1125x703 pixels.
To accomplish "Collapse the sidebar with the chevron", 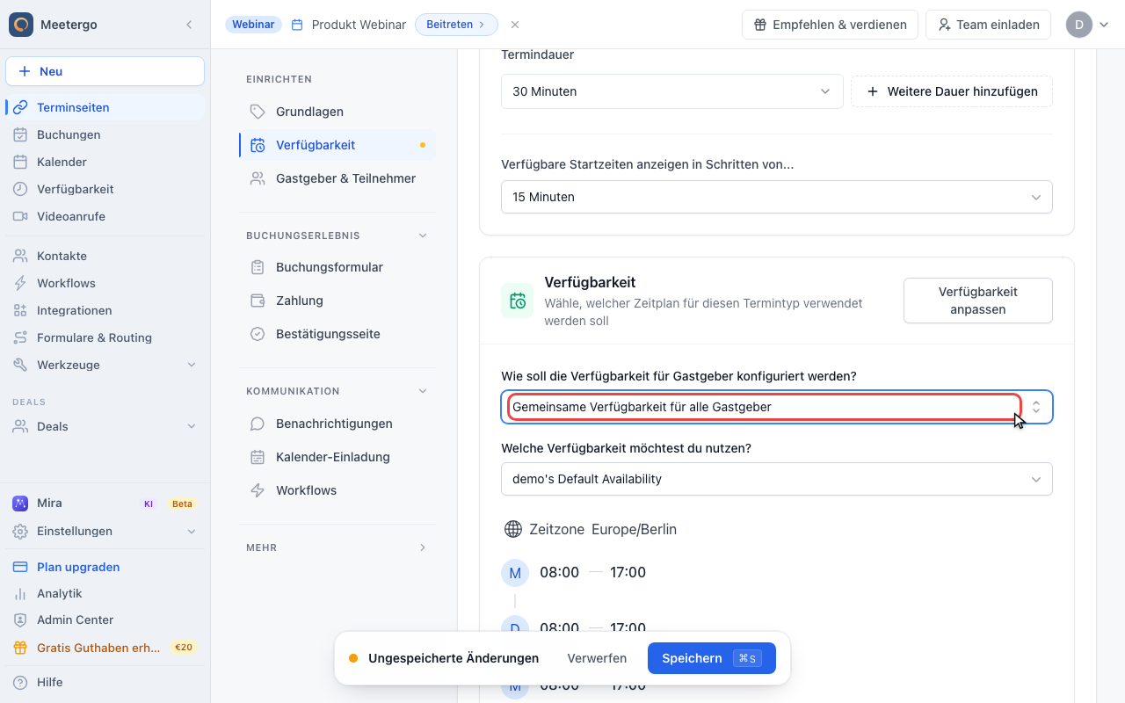I will 189,25.
